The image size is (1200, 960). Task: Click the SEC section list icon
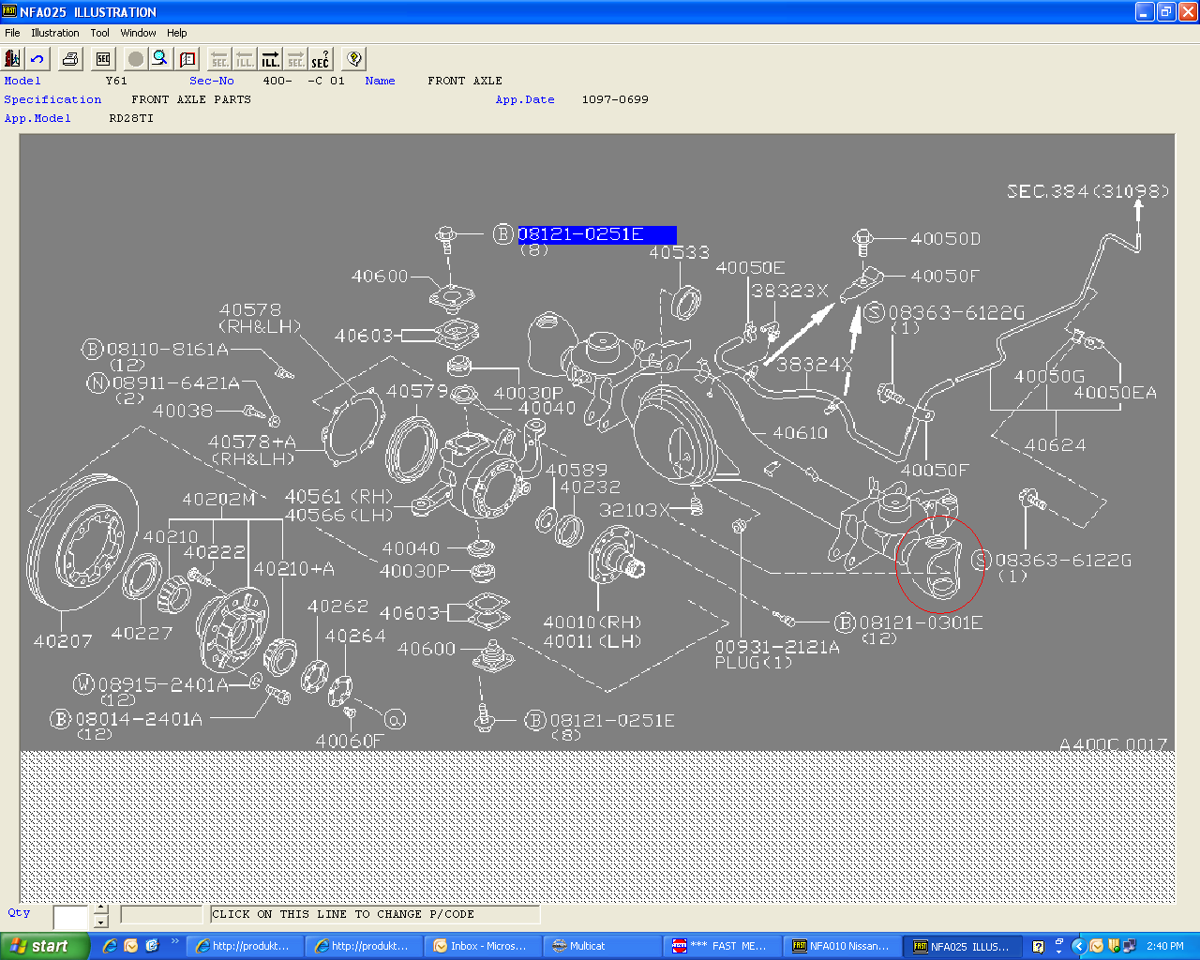tap(103, 59)
